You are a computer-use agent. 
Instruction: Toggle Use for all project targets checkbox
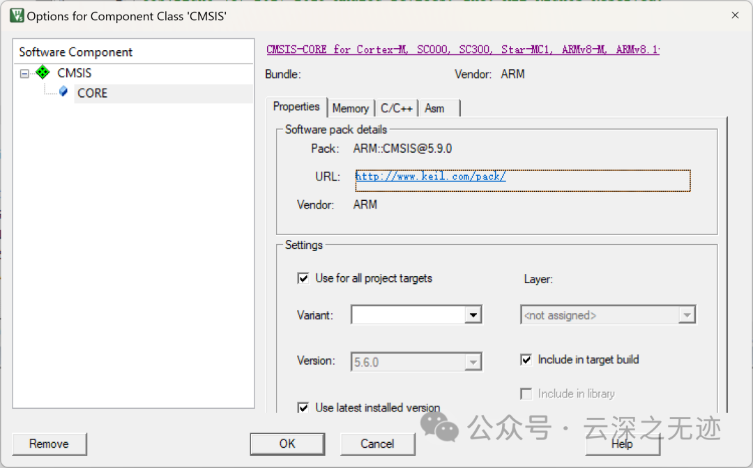pos(303,278)
